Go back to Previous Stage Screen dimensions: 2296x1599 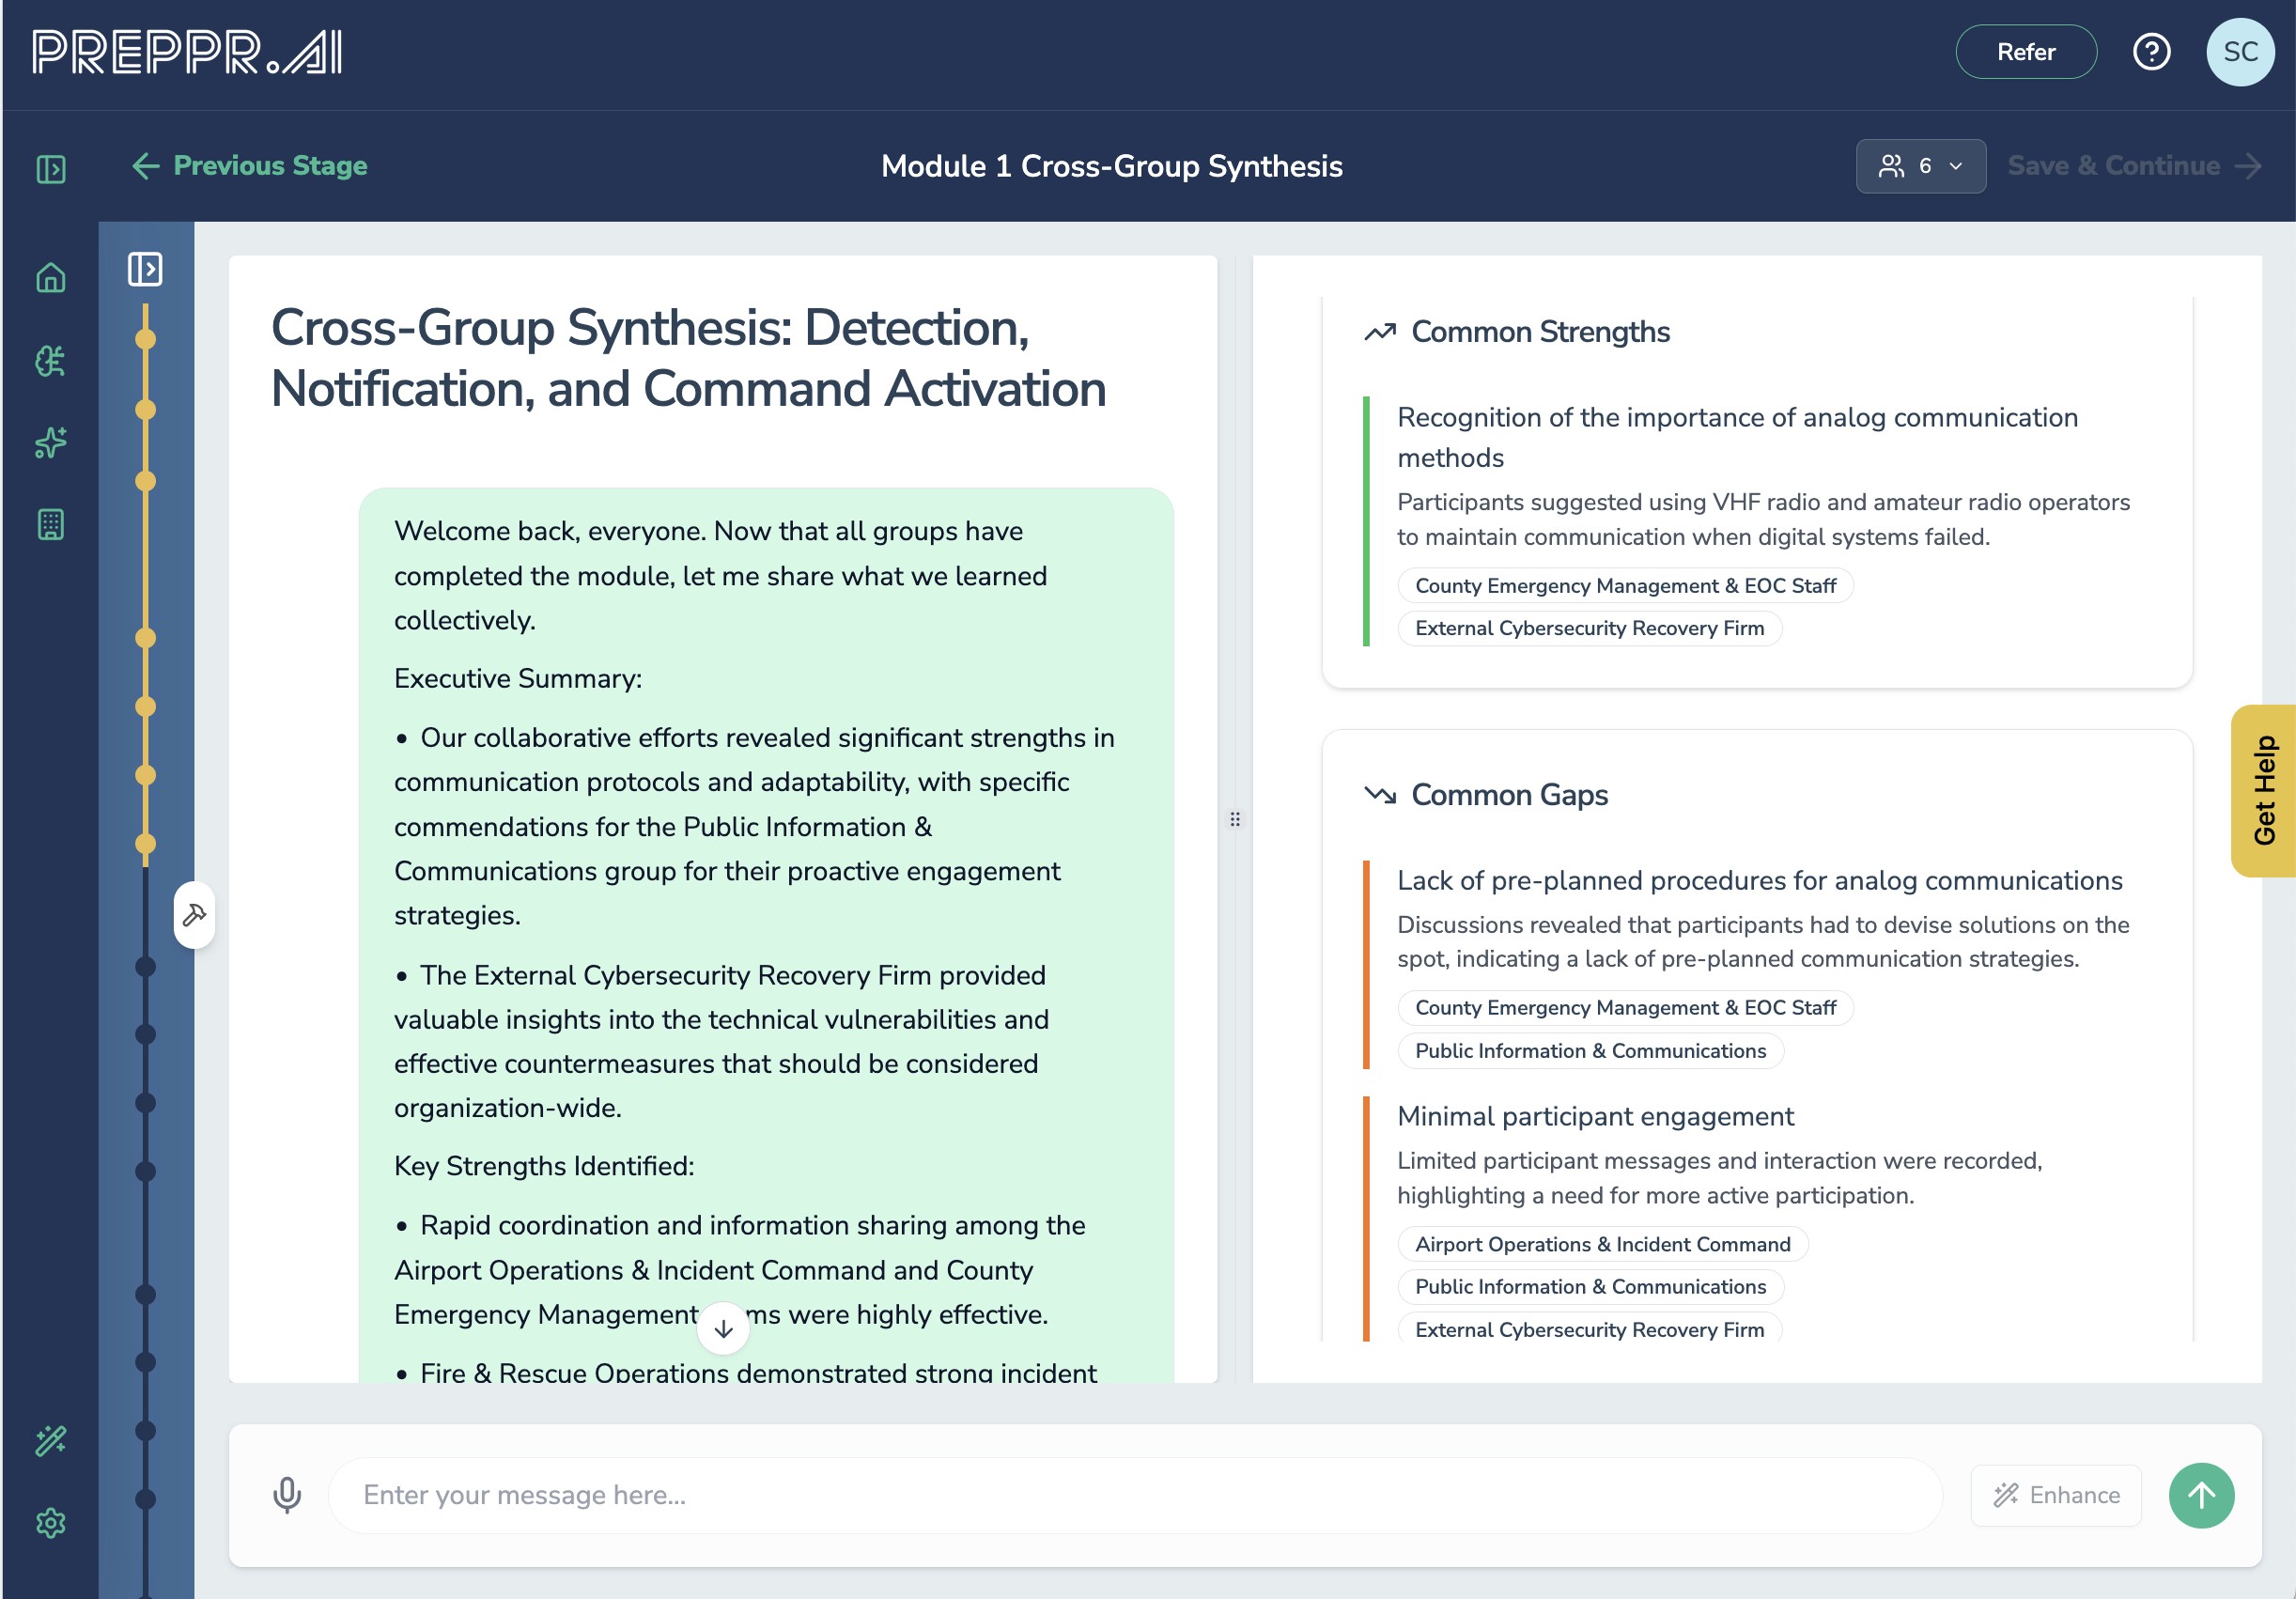click(x=250, y=166)
